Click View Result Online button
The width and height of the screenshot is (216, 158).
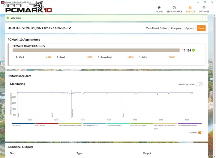[x=157, y=28]
